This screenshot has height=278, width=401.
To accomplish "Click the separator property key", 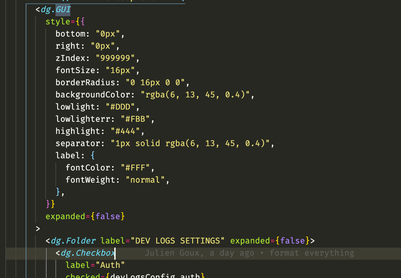I will pyautogui.click(x=78, y=143).
